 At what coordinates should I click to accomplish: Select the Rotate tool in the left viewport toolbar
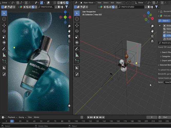(x=4, y=31)
